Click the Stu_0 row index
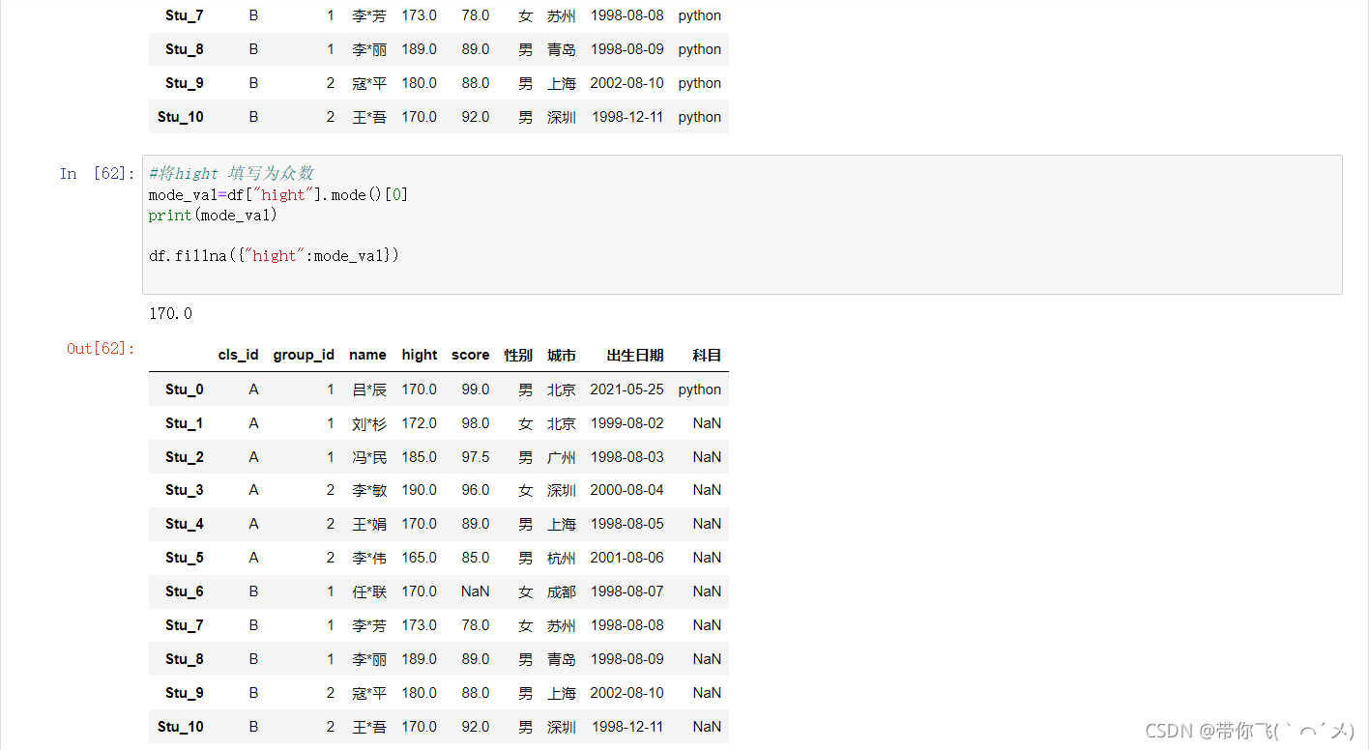 (x=185, y=389)
